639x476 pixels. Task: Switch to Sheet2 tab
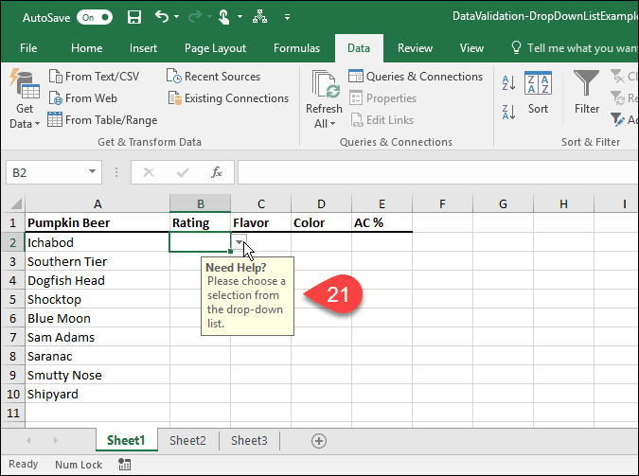[187, 441]
